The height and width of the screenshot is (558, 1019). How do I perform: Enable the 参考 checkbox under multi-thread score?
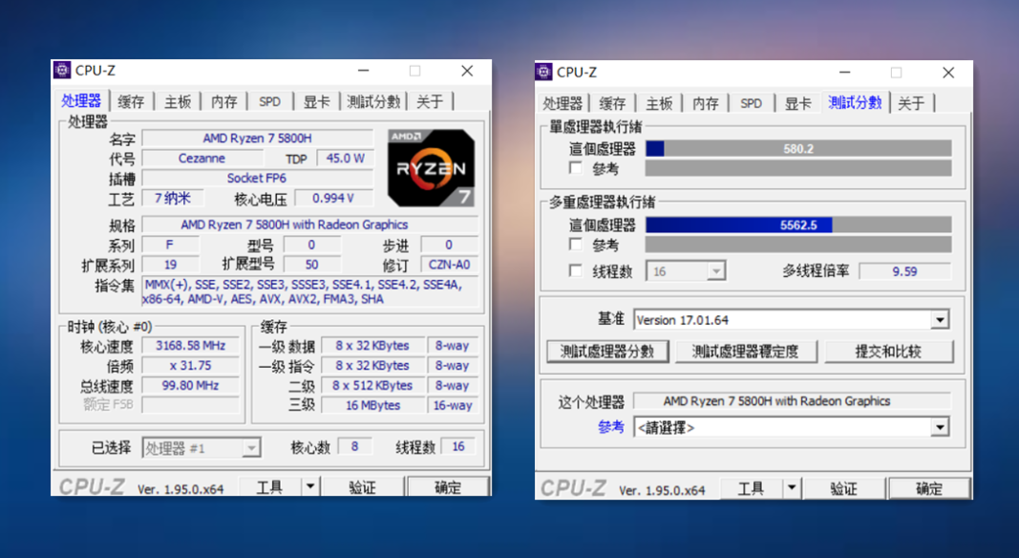(573, 245)
